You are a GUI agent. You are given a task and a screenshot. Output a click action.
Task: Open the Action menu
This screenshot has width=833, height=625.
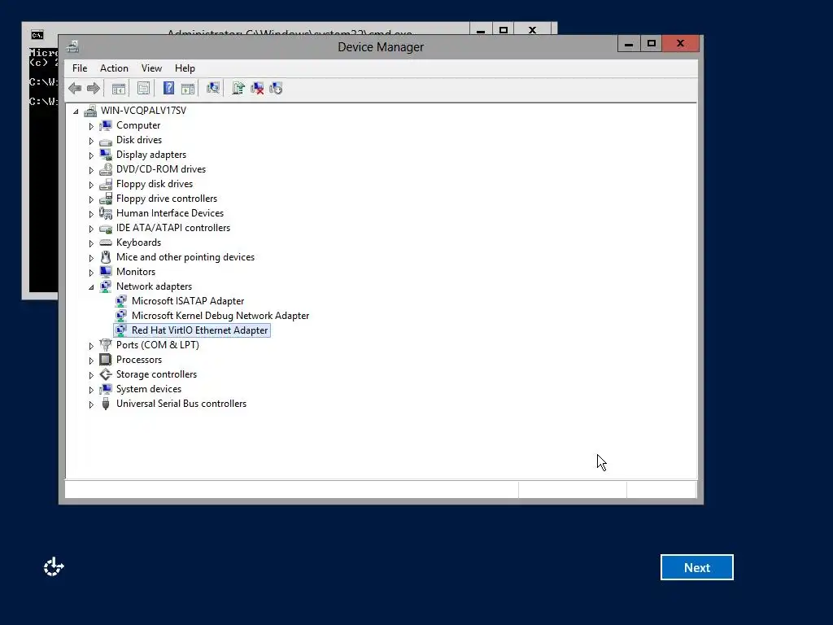point(114,68)
